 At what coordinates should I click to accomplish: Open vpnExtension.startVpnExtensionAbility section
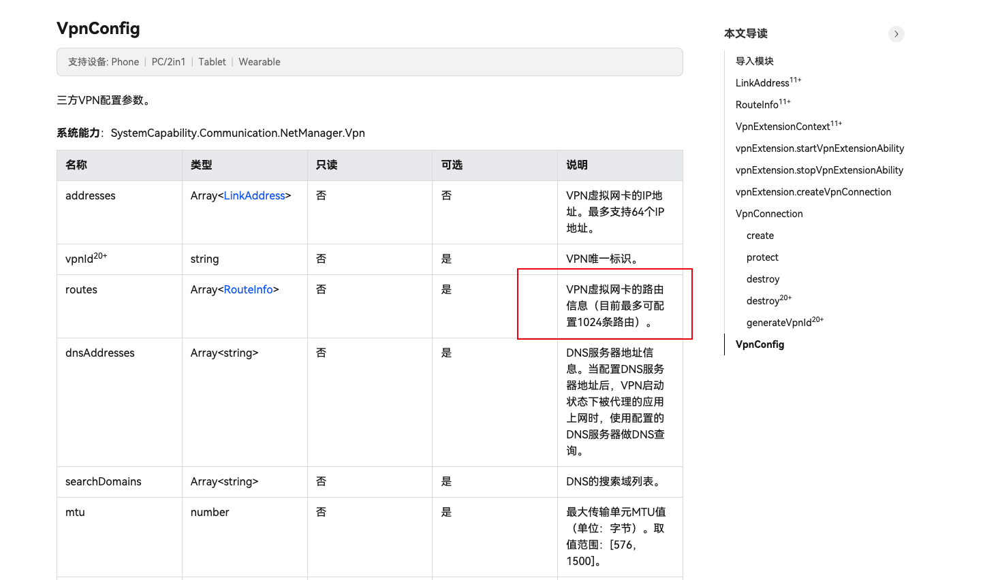819,148
